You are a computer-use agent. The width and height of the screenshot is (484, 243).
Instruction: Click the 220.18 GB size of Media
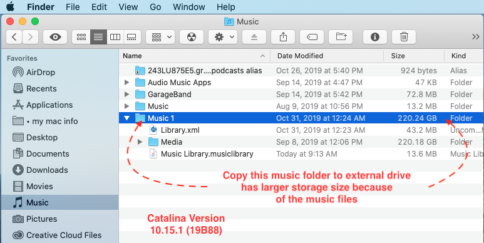[x=417, y=142]
